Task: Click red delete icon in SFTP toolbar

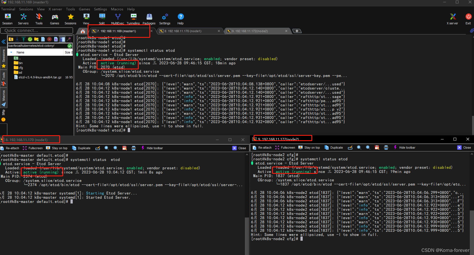Action: pyautogui.click(x=49, y=39)
